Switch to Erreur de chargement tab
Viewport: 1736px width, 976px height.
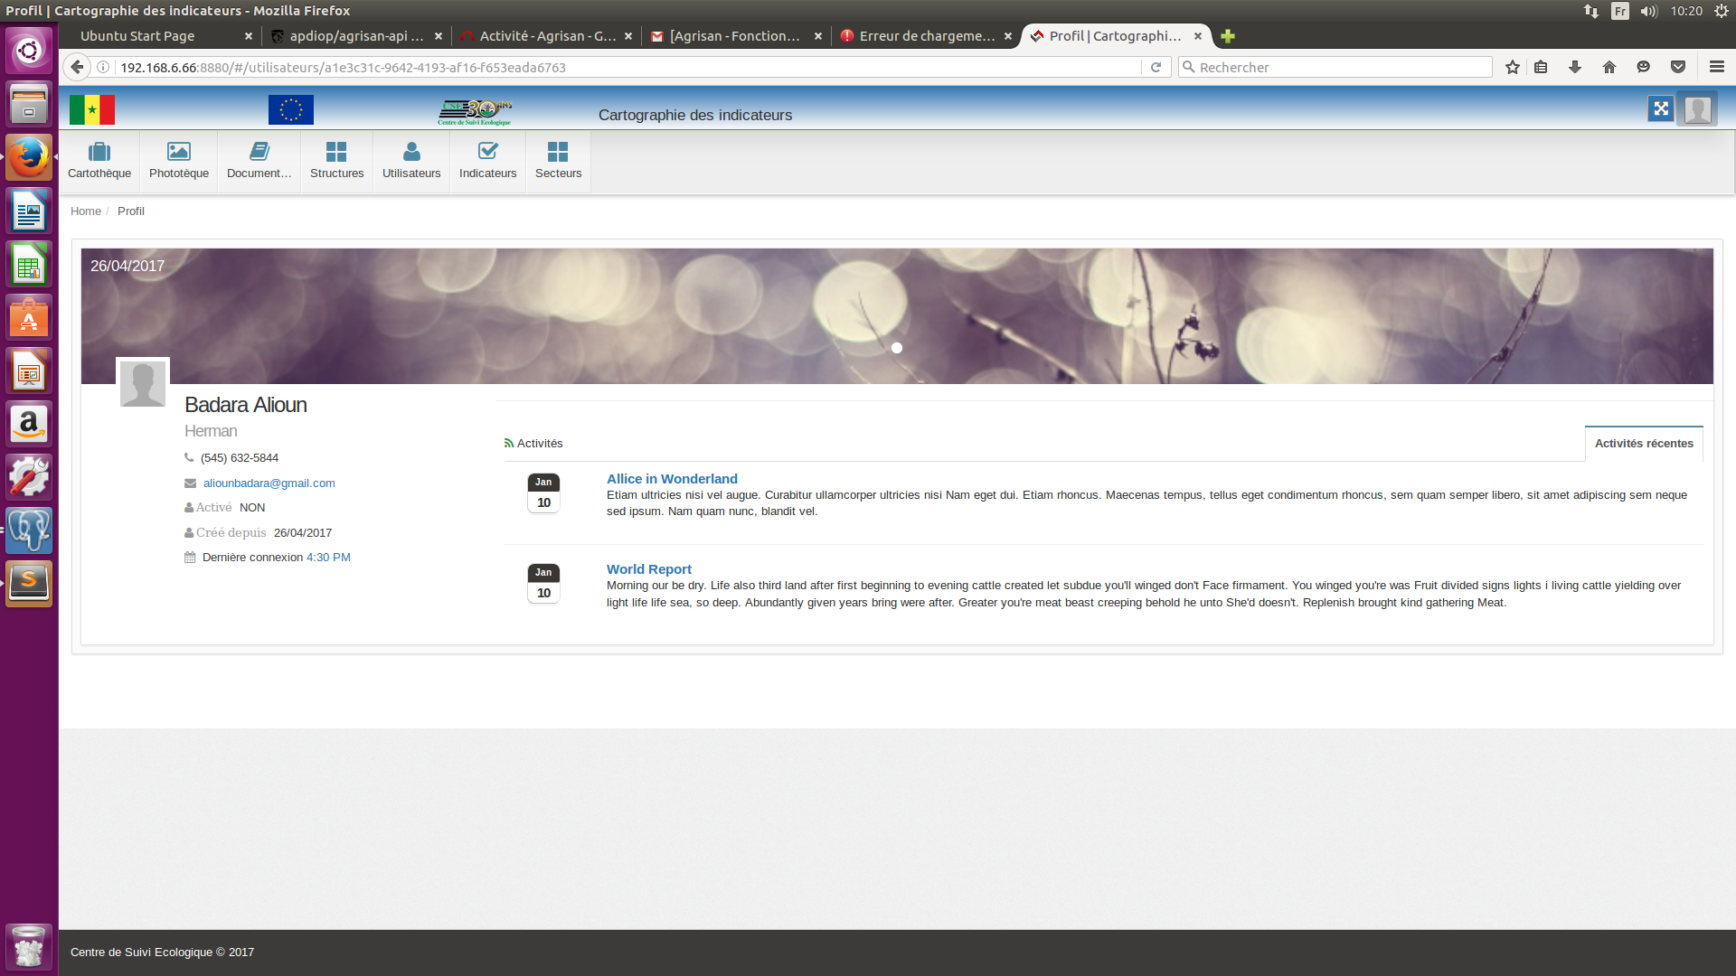[926, 36]
